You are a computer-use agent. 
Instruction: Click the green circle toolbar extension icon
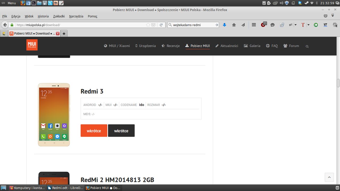[316, 25]
